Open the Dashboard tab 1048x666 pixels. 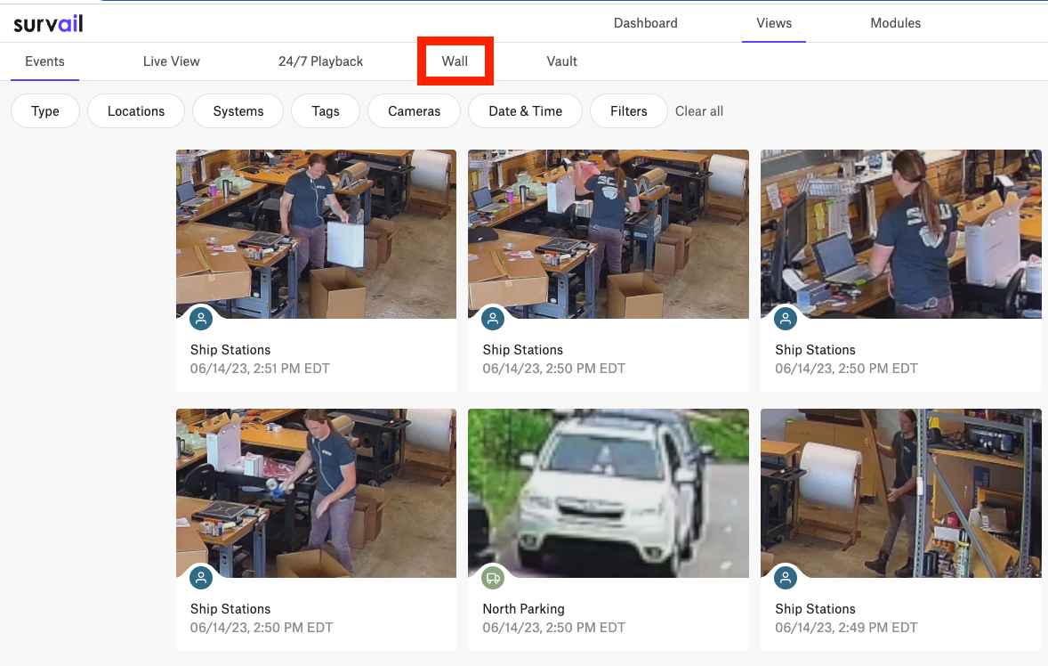coord(645,23)
